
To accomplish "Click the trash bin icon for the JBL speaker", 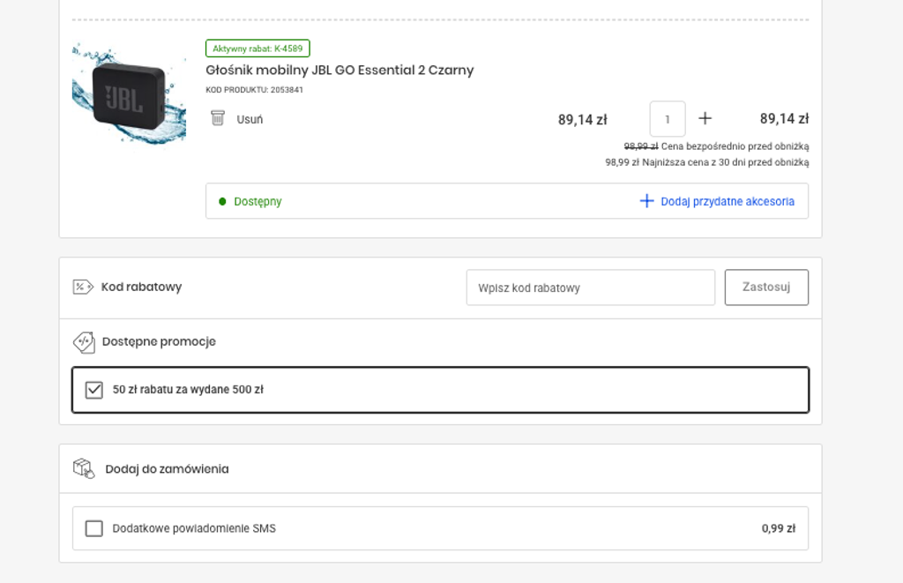I will pyautogui.click(x=218, y=118).
